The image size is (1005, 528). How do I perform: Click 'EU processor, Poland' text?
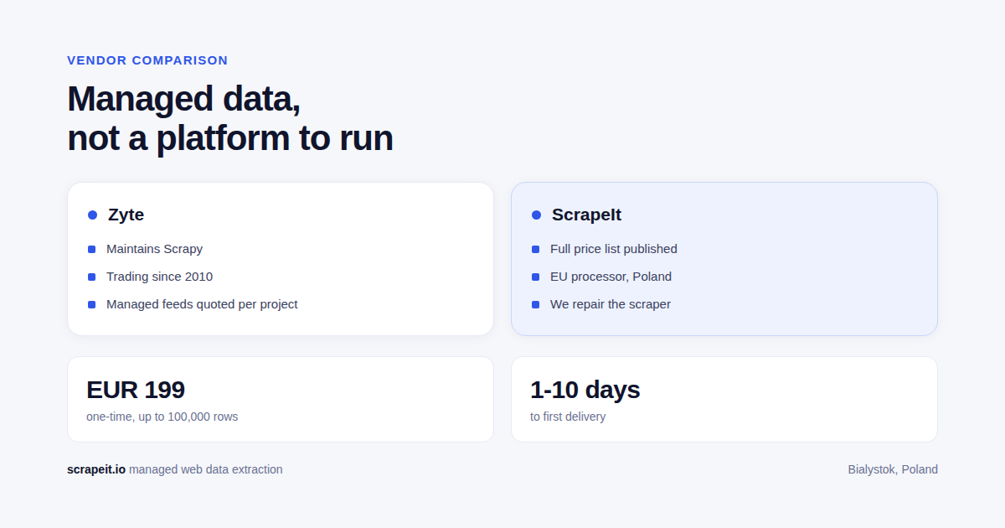[611, 277]
